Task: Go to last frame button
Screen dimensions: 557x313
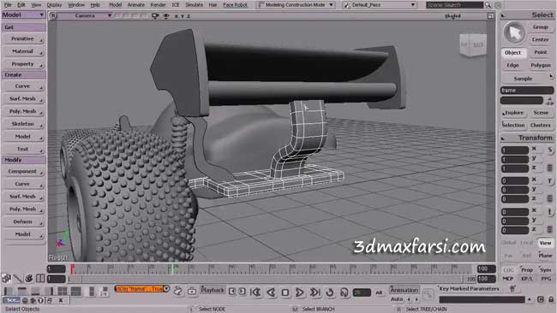Action: click(x=314, y=292)
